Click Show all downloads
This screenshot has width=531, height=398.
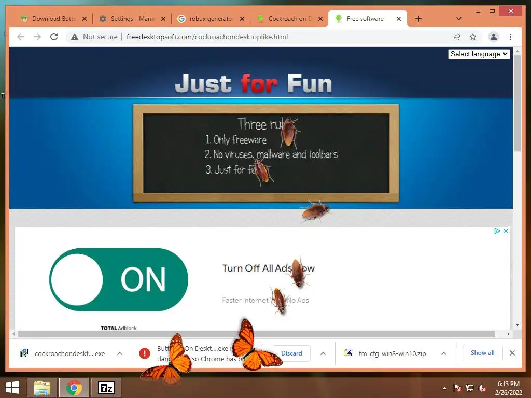click(x=483, y=353)
